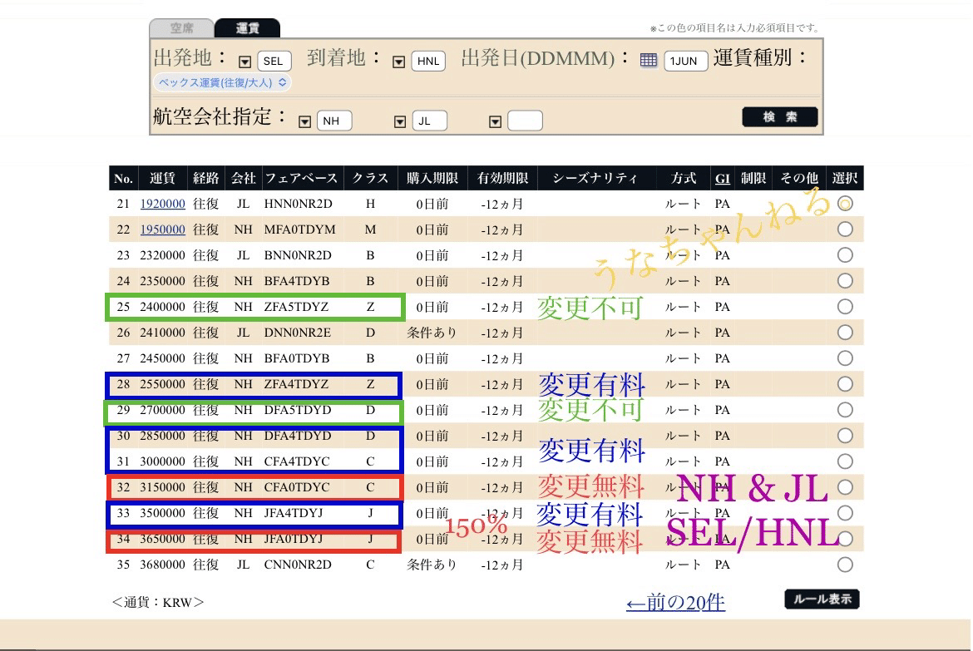Click fare basis JFA4TDYJ in row 33

click(294, 513)
